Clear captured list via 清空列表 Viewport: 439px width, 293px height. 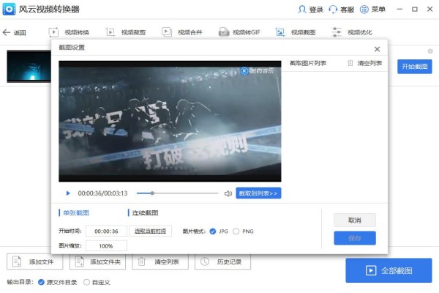click(x=365, y=63)
